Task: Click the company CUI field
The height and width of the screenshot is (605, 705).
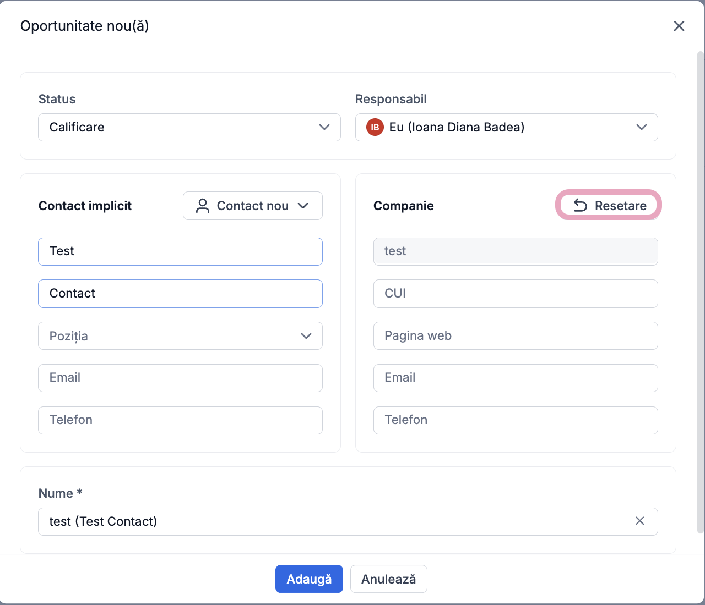Action: [516, 294]
